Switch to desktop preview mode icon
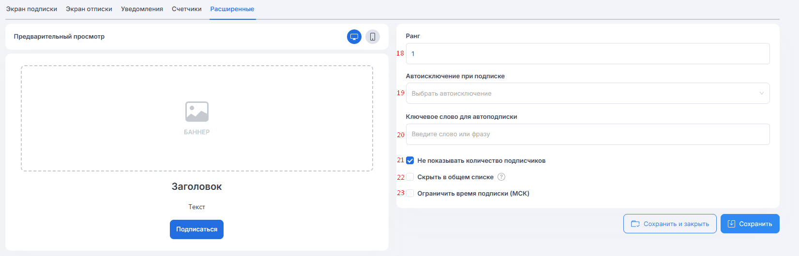 [354, 37]
